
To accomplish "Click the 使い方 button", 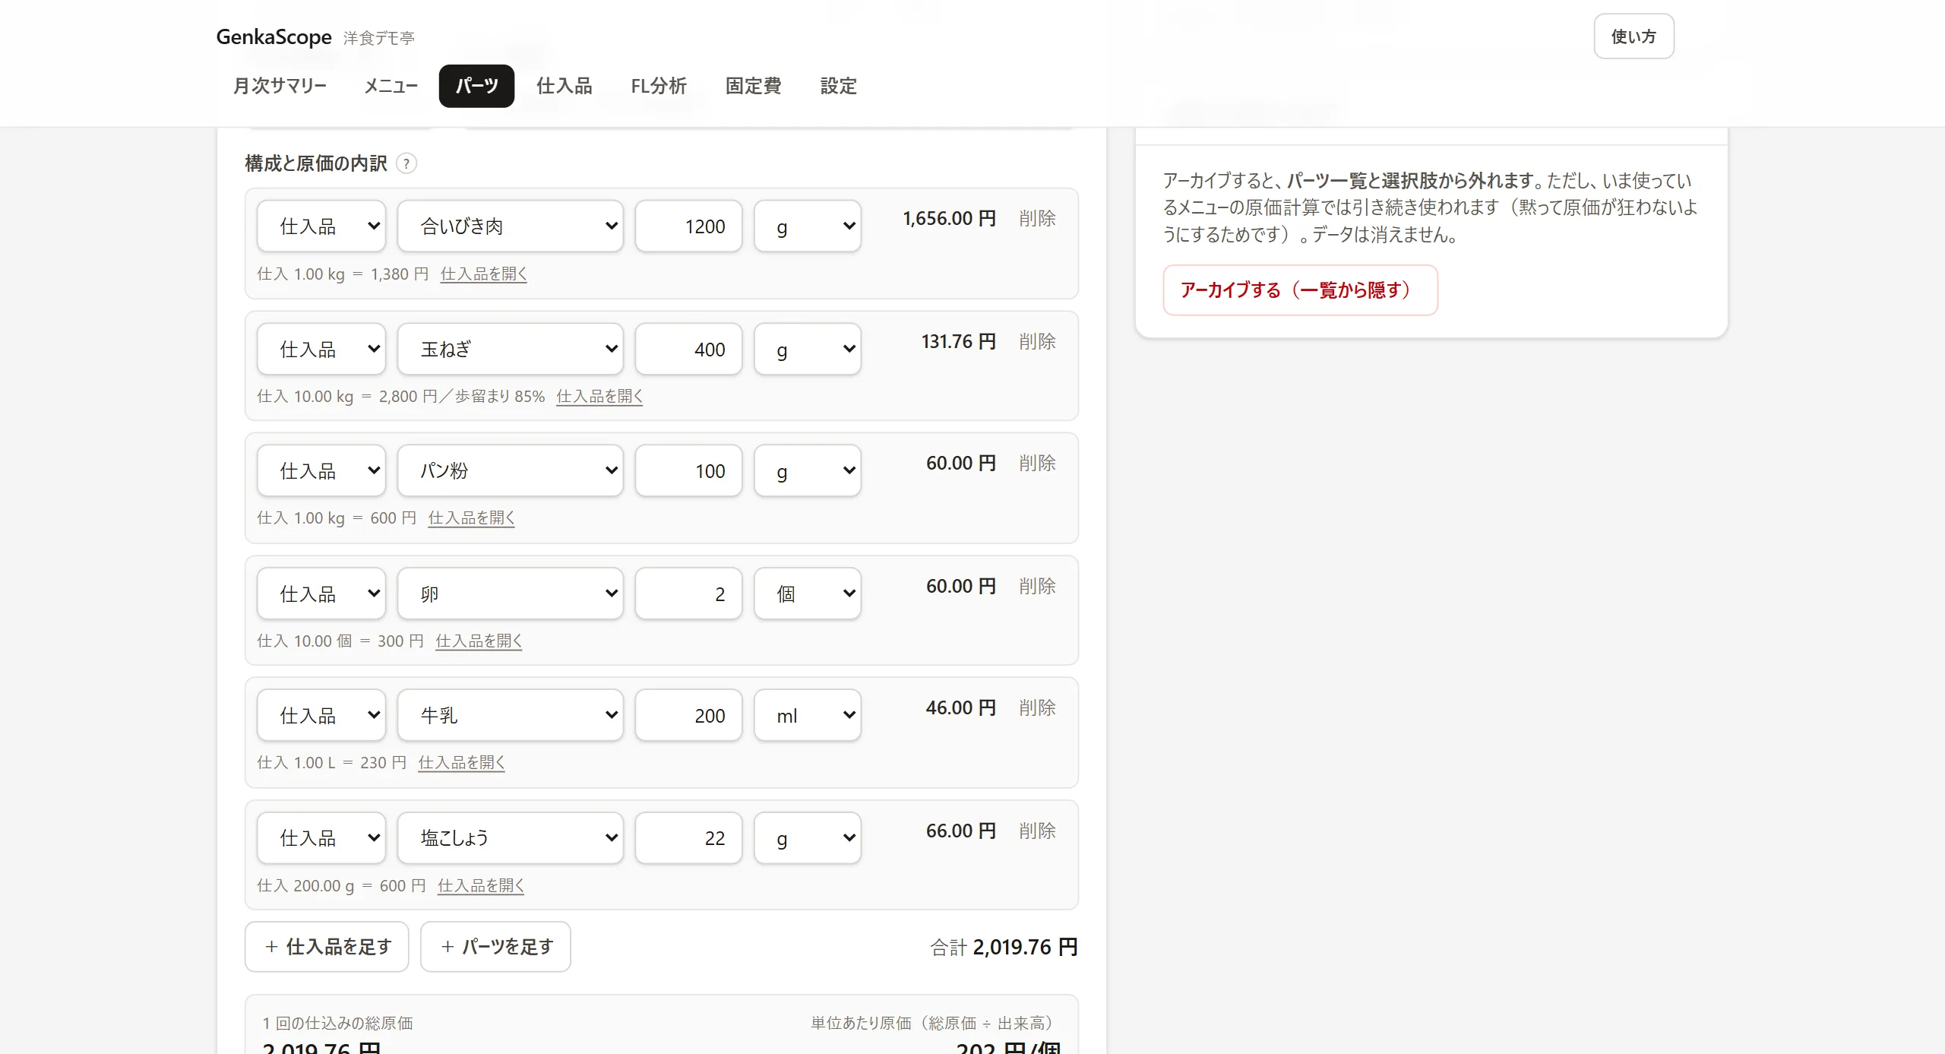I will (1633, 36).
